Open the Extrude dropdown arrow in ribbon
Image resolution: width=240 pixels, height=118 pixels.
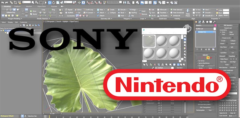coord(127,10)
